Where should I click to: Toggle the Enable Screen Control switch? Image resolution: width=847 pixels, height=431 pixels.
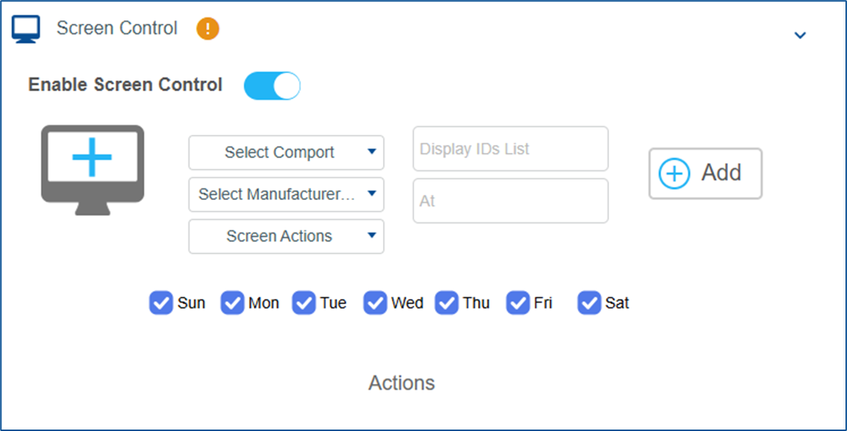click(272, 85)
